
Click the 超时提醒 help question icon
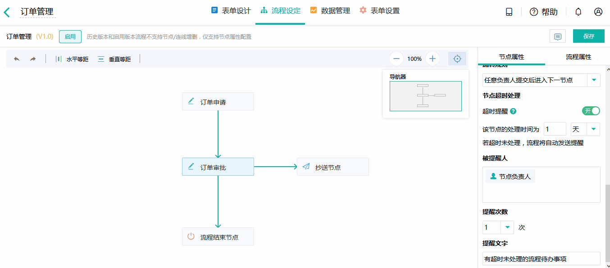(x=513, y=111)
